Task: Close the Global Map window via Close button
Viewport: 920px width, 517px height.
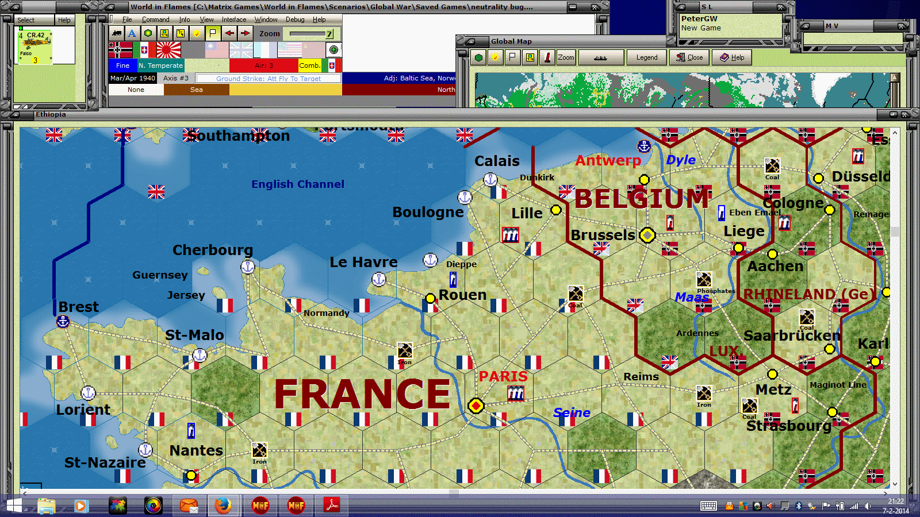Action: pos(689,57)
